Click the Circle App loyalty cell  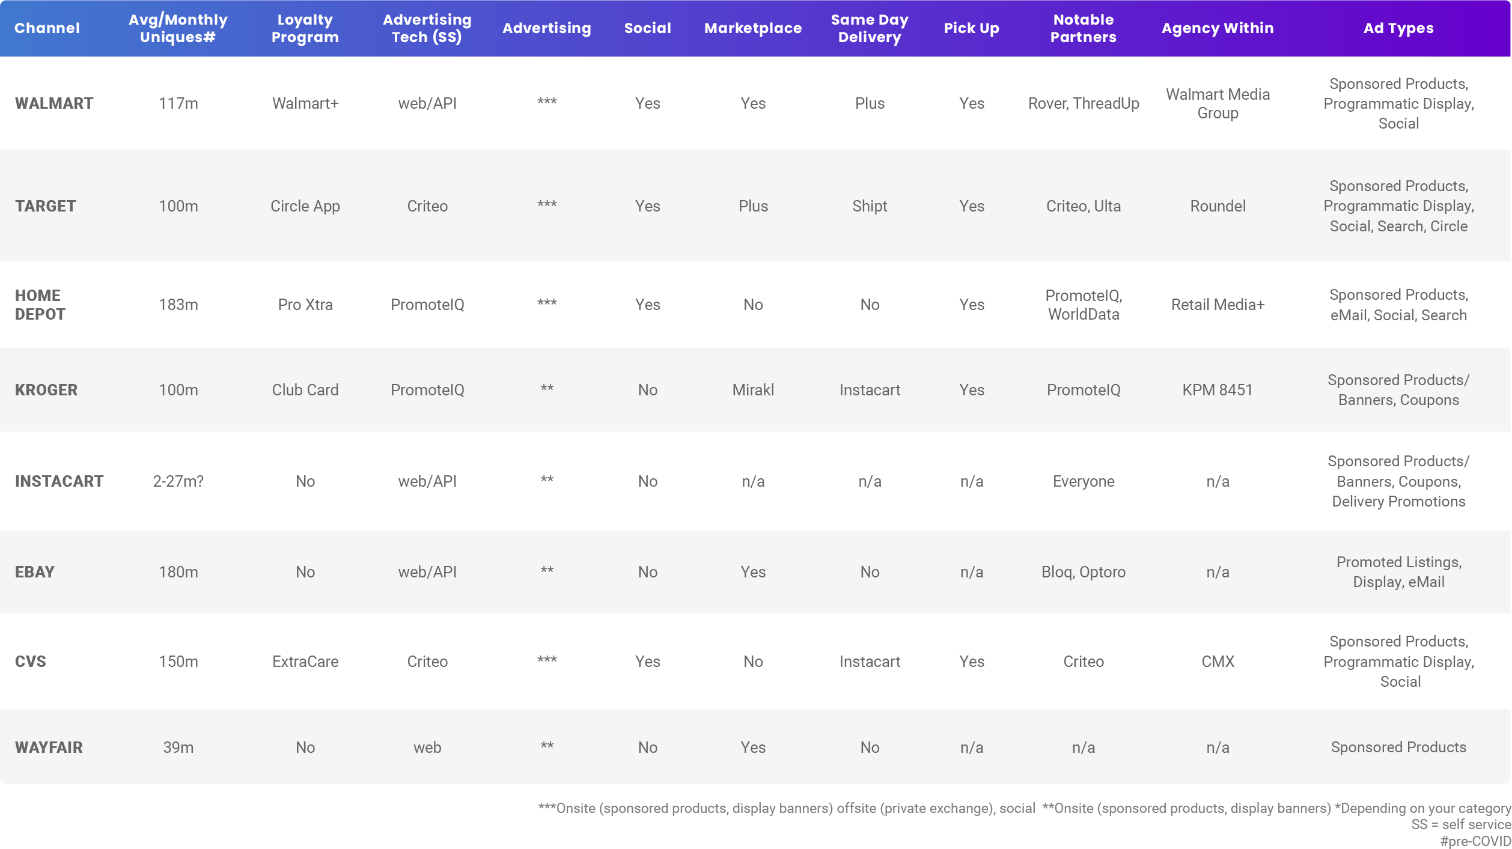pos(305,206)
